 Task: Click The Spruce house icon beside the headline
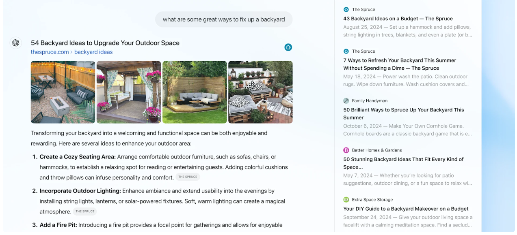click(288, 47)
